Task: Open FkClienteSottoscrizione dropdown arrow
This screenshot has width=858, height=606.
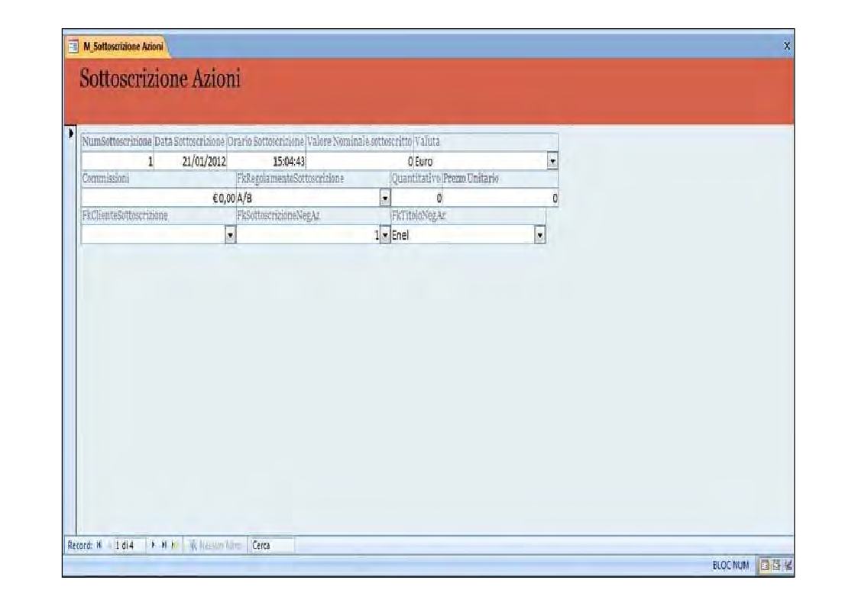Action: click(x=231, y=235)
